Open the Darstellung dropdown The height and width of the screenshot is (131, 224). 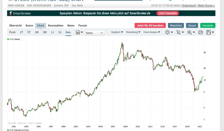pyautogui.click(x=133, y=32)
